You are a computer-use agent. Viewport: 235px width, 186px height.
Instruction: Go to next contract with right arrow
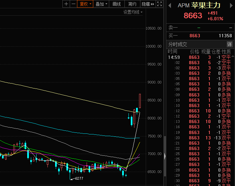coord(231,5)
